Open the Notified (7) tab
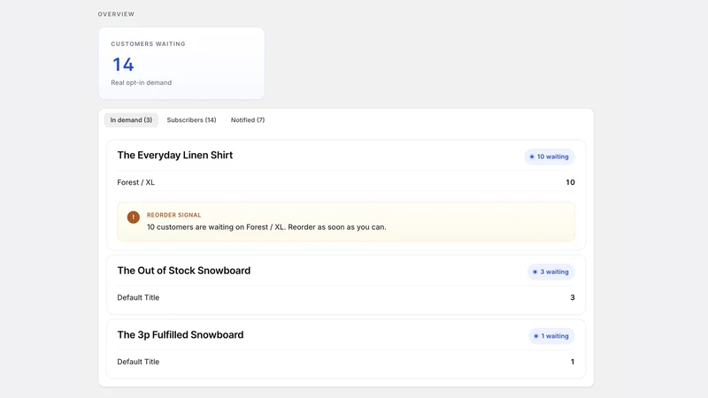708x398 pixels. pos(248,120)
